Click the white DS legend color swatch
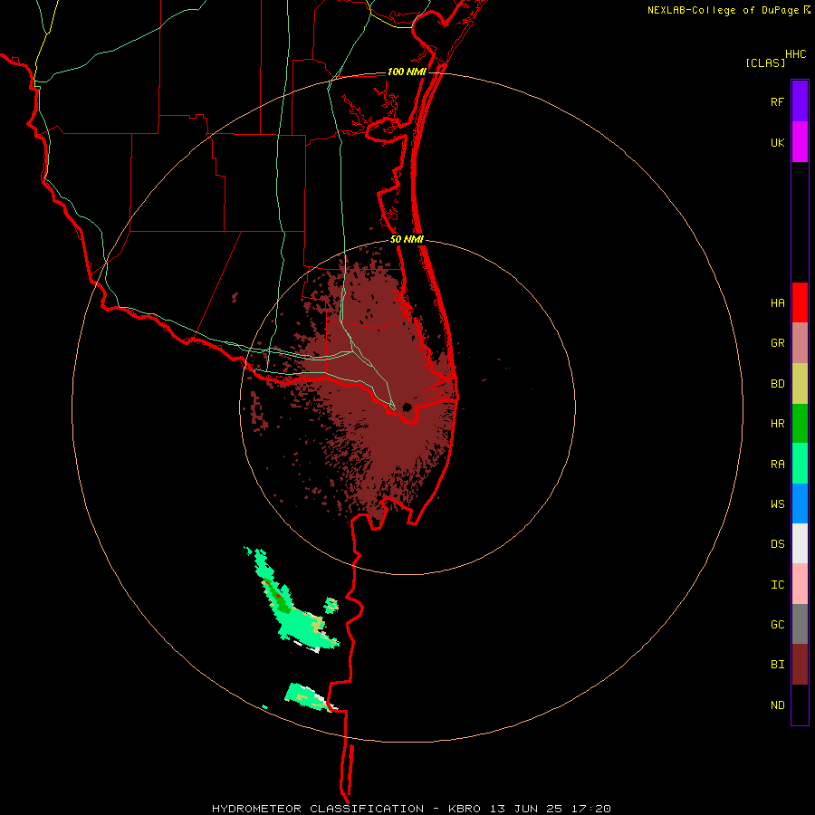The width and height of the screenshot is (815, 815). (x=800, y=543)
